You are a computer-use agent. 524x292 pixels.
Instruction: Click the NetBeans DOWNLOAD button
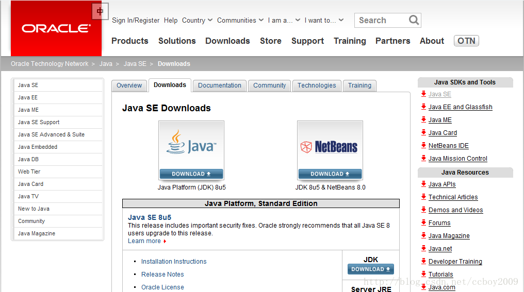coord(330,174)
